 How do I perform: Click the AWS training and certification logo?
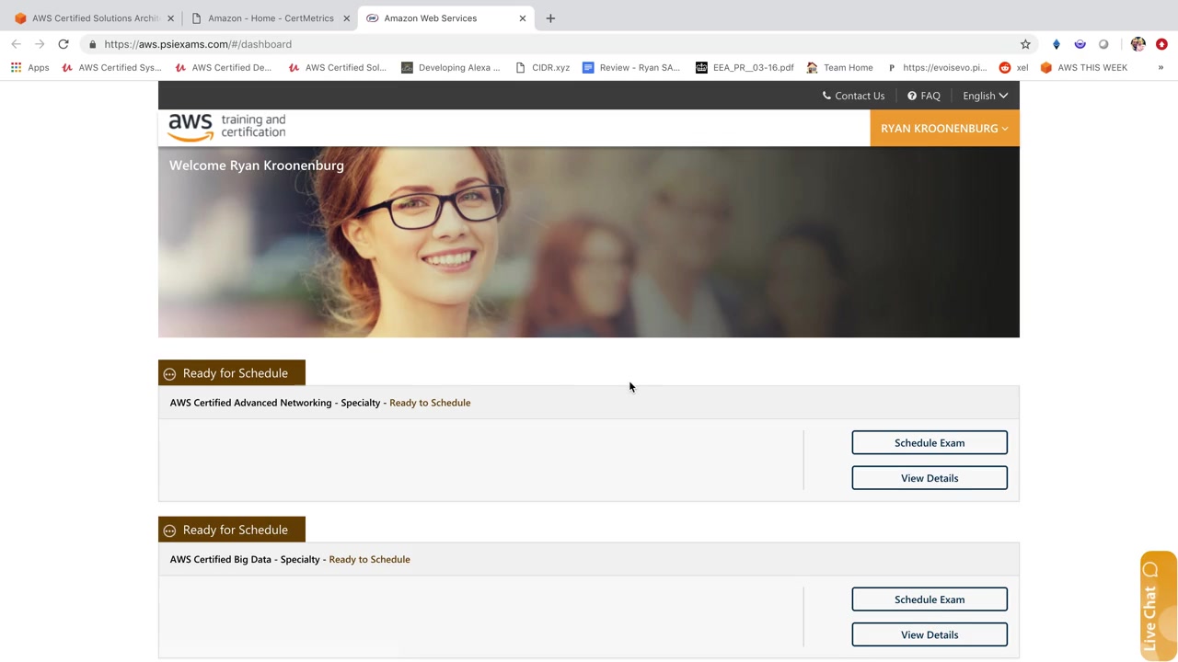click(226, 128)
